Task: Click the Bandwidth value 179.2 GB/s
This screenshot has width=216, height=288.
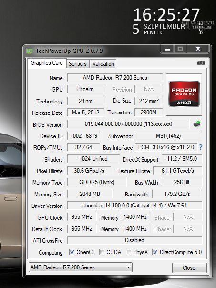Action: [x=177, y=194]
